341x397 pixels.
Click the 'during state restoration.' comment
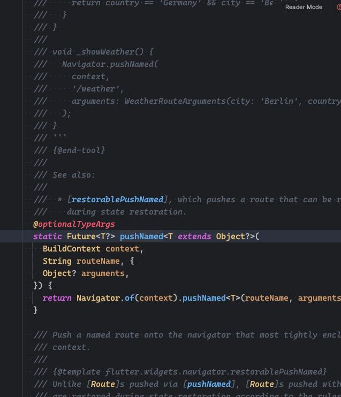click(127, 212)
